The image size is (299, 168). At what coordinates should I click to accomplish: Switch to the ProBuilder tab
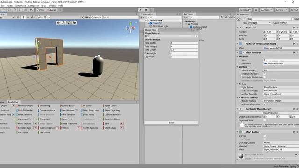[x=13, y=102]
